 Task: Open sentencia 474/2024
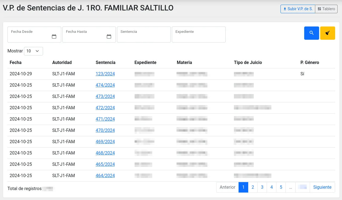pyautogui.click(x=105, y=85)
